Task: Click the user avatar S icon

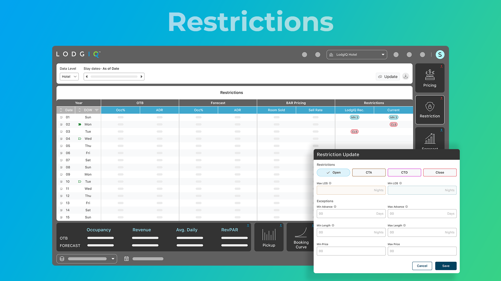Action: pyautogui.click(x=440, y=55)
